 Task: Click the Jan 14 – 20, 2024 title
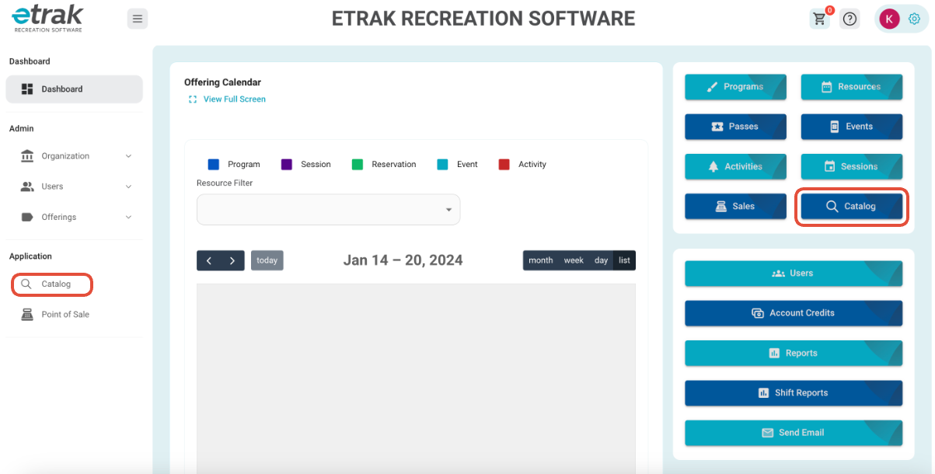click(x=403, y=260)
